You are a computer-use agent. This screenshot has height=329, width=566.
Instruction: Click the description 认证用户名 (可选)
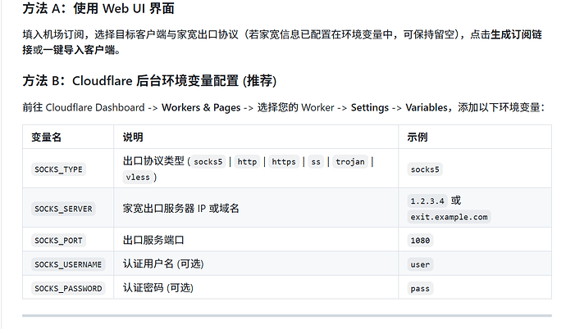click(x=163, y=264)
